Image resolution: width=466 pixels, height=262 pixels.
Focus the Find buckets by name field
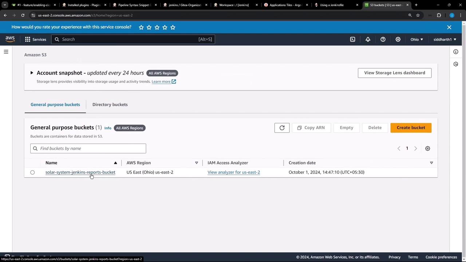pos(88,148)
